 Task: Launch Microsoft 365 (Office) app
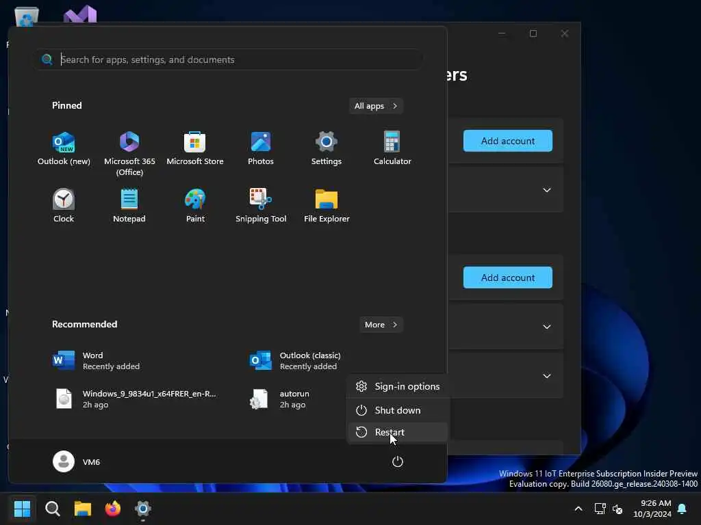[x=129, y=154]
